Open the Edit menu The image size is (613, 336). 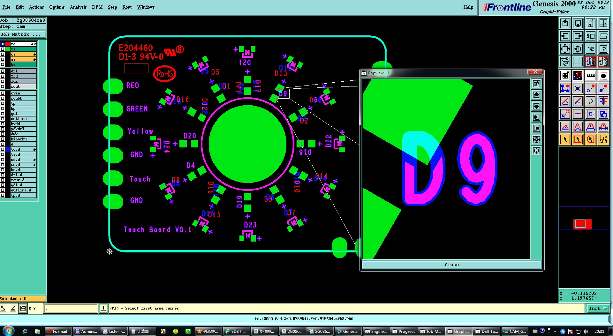tap(20, 7)
